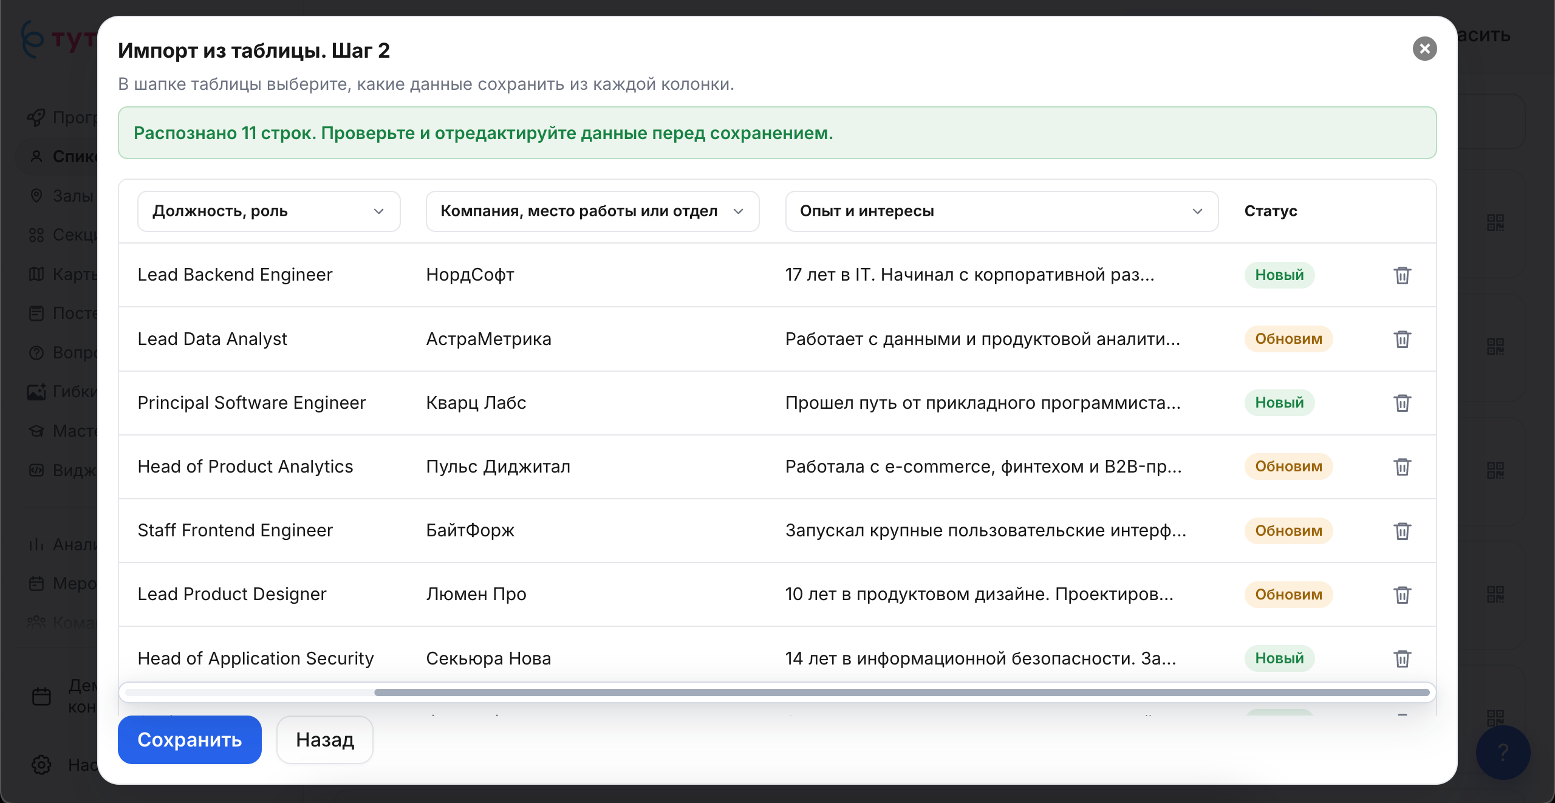
Task: Close the import dialog
Action: click(1424, 49)
